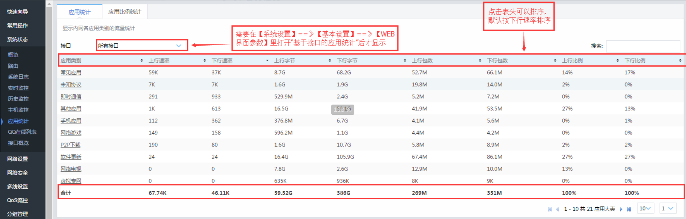Jump to the first page of results
Viewport: 686px width, 219px height.
(550, 209)
